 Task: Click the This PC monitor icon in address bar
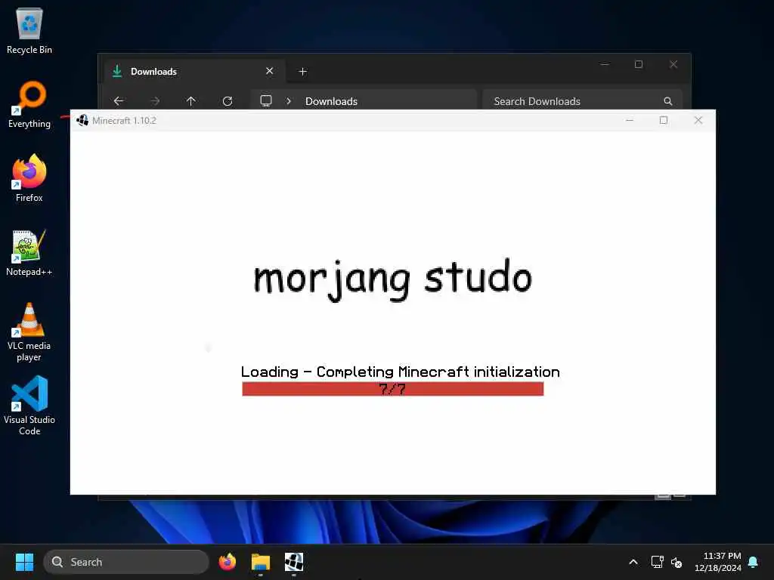(266, 100)
